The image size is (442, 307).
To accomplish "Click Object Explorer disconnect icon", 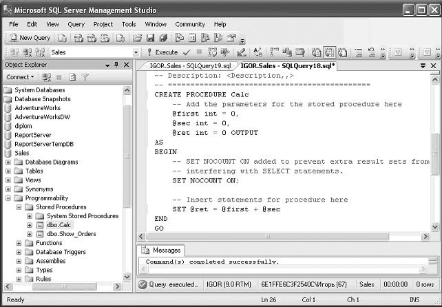I will (x=46, y=77).
